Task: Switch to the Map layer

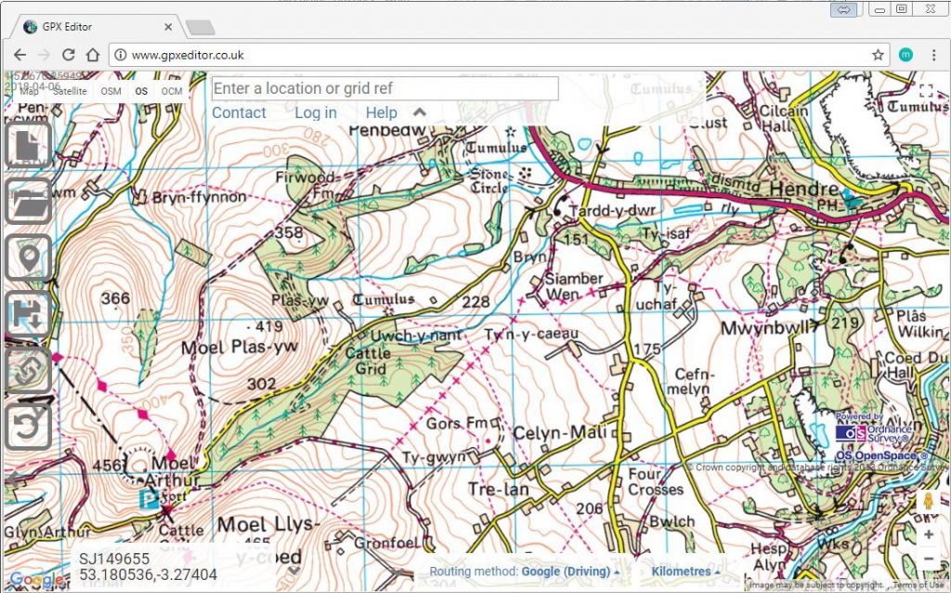Action: coord(29,91)
